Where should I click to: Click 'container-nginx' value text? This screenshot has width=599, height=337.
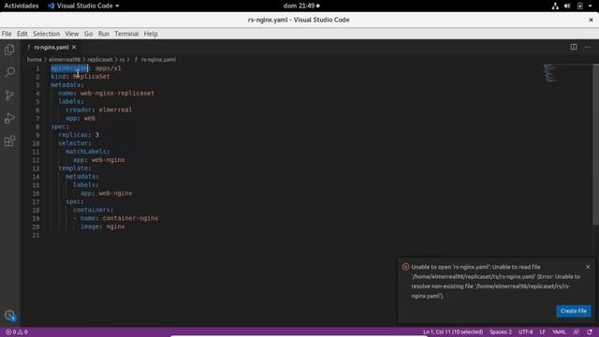(130, 218)
